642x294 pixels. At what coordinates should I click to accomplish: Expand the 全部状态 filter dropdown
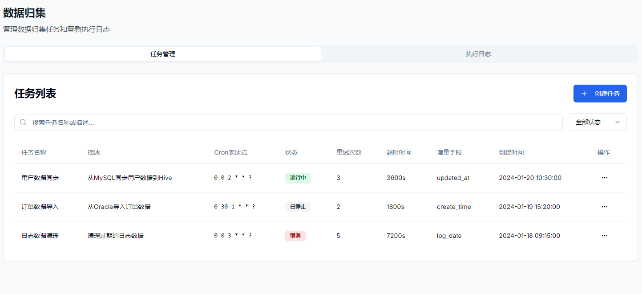pos(598,122)
